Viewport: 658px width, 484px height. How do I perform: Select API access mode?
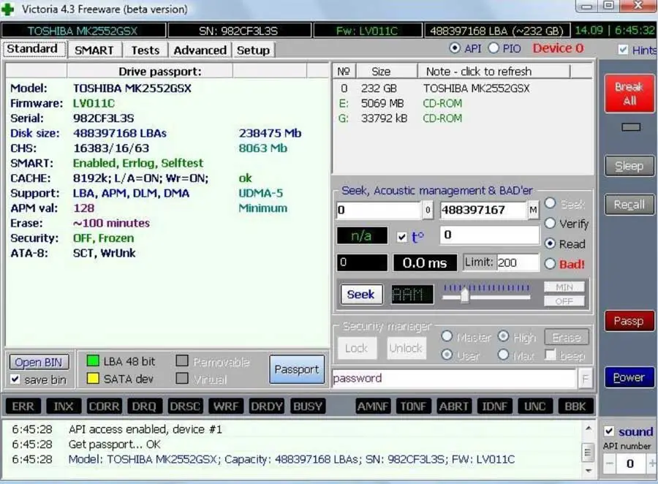[x=454, y=48]
